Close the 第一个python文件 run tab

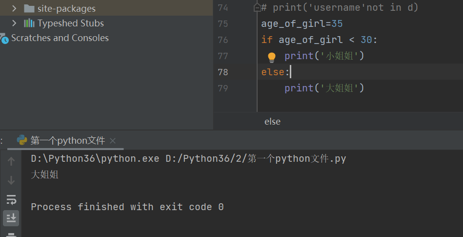click(113, 141)
